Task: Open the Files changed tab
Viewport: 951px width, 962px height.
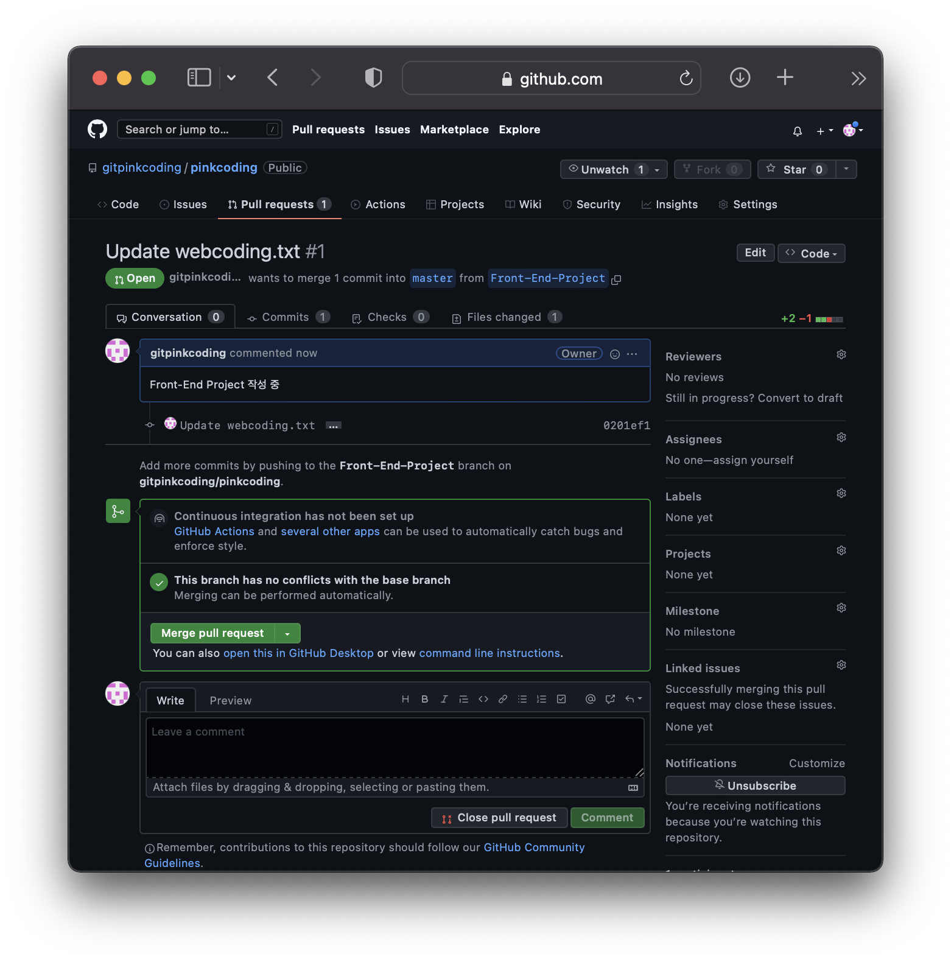Action: (507, 317)
